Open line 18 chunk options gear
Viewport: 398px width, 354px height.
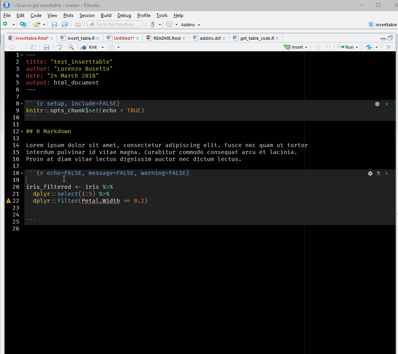370,173
